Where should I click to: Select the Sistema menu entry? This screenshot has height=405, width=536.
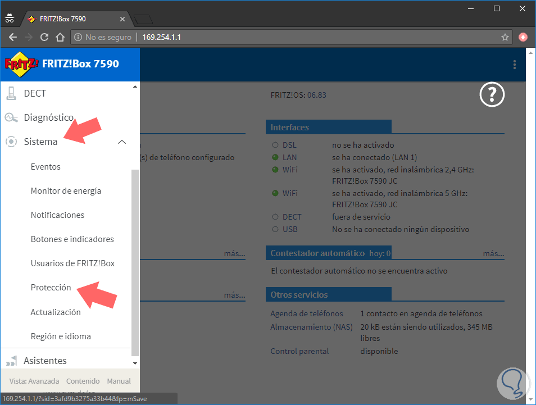click(x=40, y=142)
